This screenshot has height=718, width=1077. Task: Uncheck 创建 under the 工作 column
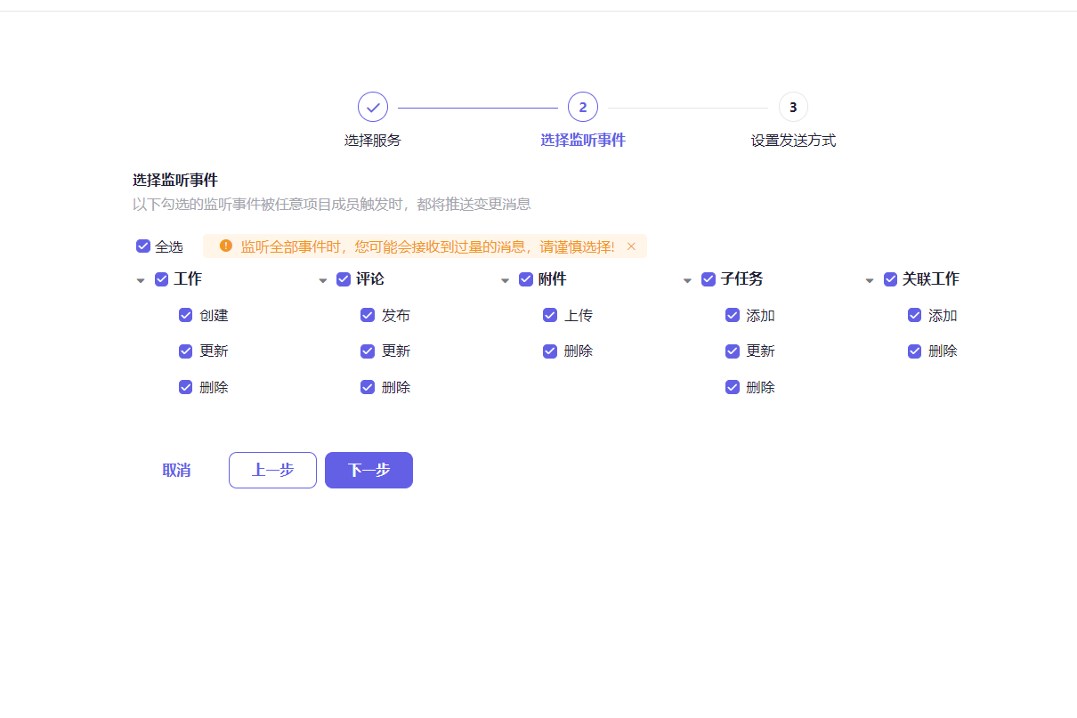tap(185, 315)
